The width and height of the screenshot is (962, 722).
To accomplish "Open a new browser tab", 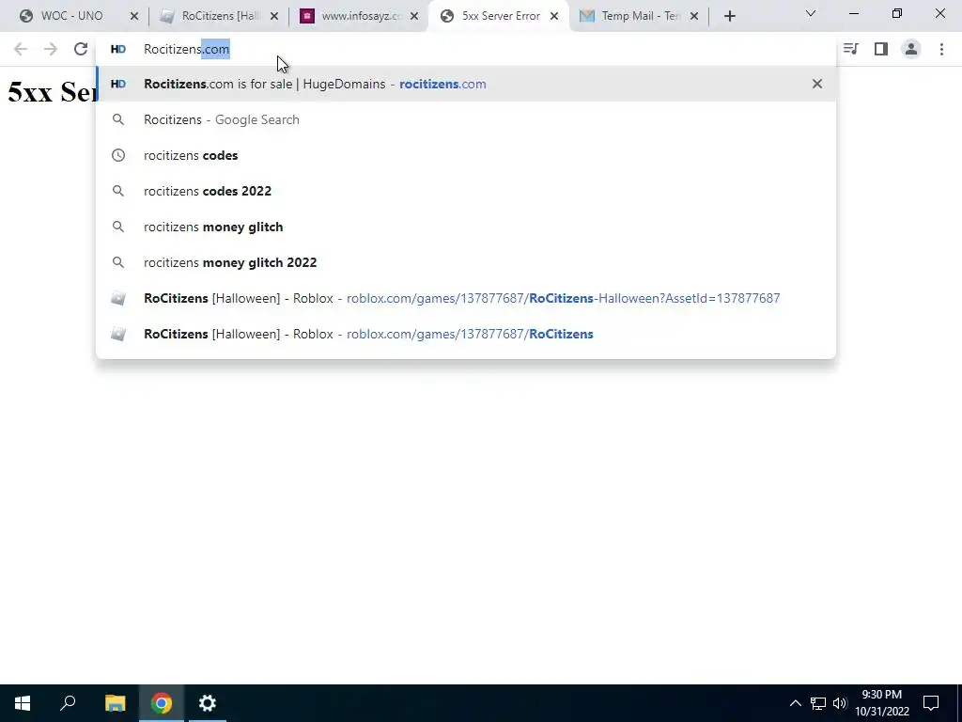I will coord(729,17).
